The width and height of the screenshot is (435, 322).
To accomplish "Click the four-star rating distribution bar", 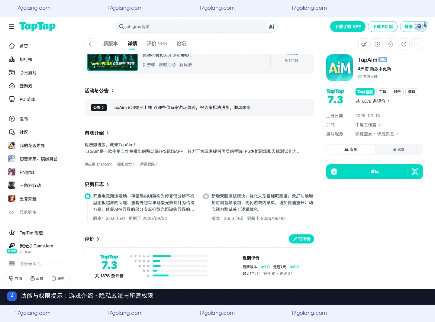I will pyautogui.click(x=180, y=261).
